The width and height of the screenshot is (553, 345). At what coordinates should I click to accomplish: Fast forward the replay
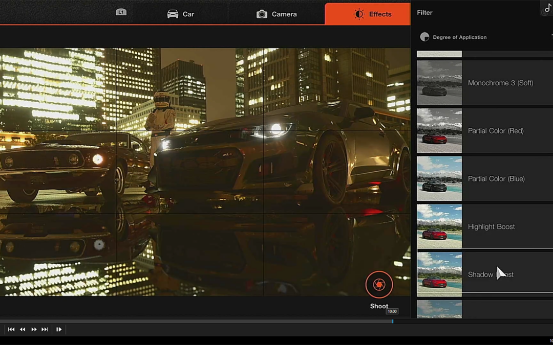[x=34, y=330]
